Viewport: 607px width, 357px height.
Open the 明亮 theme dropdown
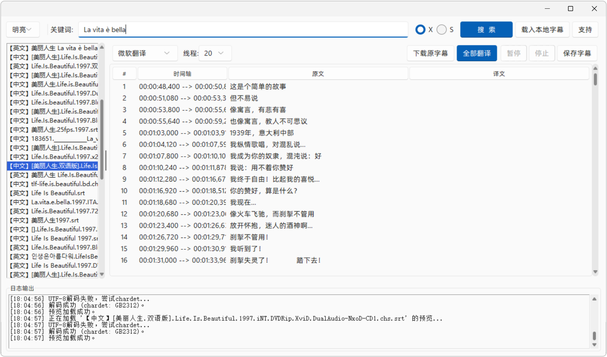click(x=23, y=30)
